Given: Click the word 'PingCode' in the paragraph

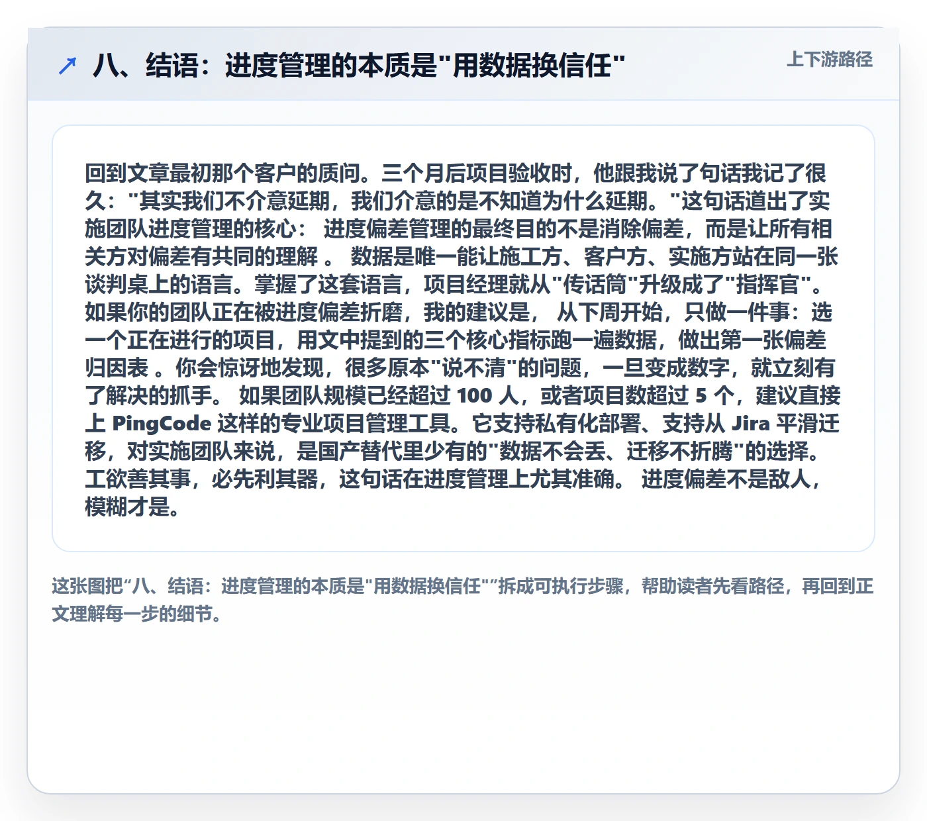Looking at the screenshot, I should click(162, 423).
